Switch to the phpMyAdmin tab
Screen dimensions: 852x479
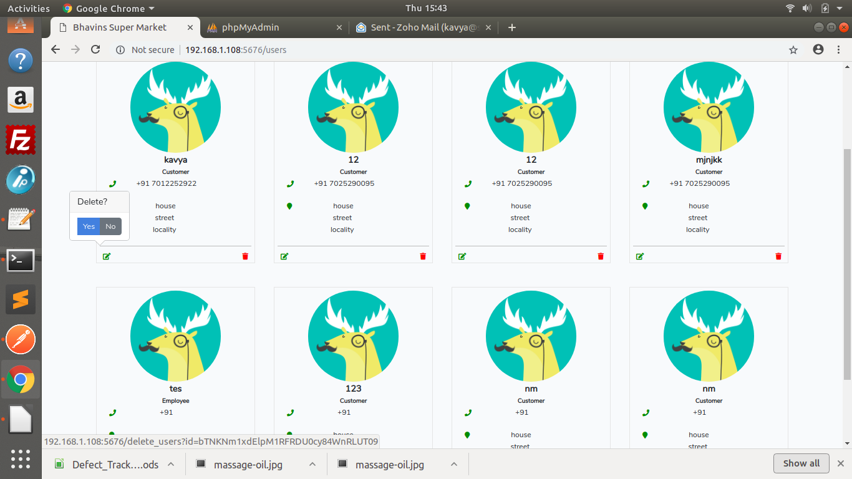274,27
